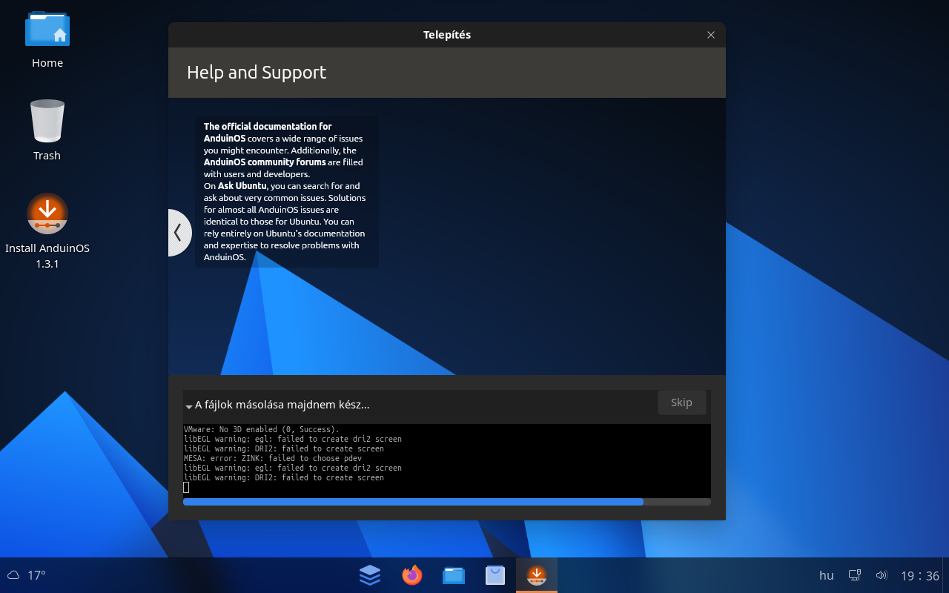
Task: Close the Telepítés installer window
Action: click(x=711, y=35)
